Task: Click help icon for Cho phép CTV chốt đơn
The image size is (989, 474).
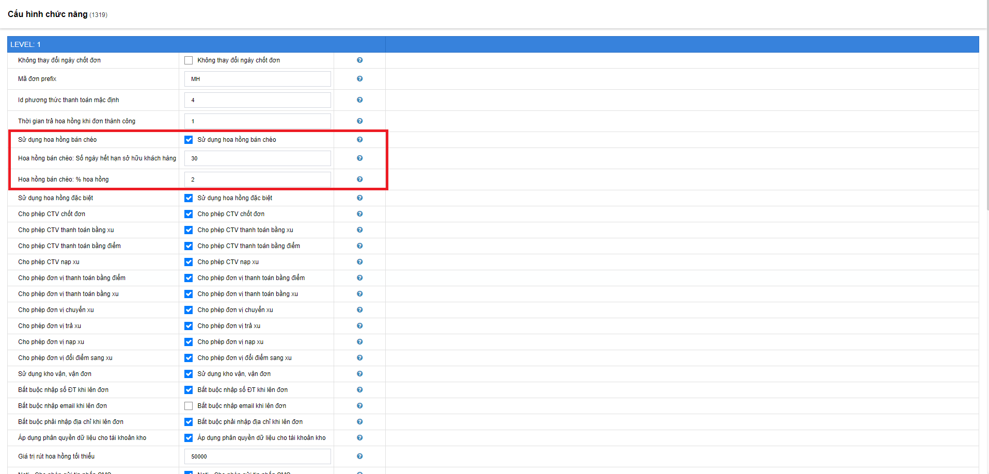Action: click(359, 214)
